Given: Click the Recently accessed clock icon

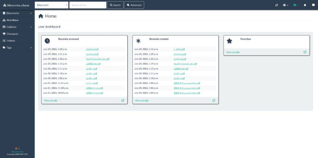Looking at the screenshot, I should 47,41.
